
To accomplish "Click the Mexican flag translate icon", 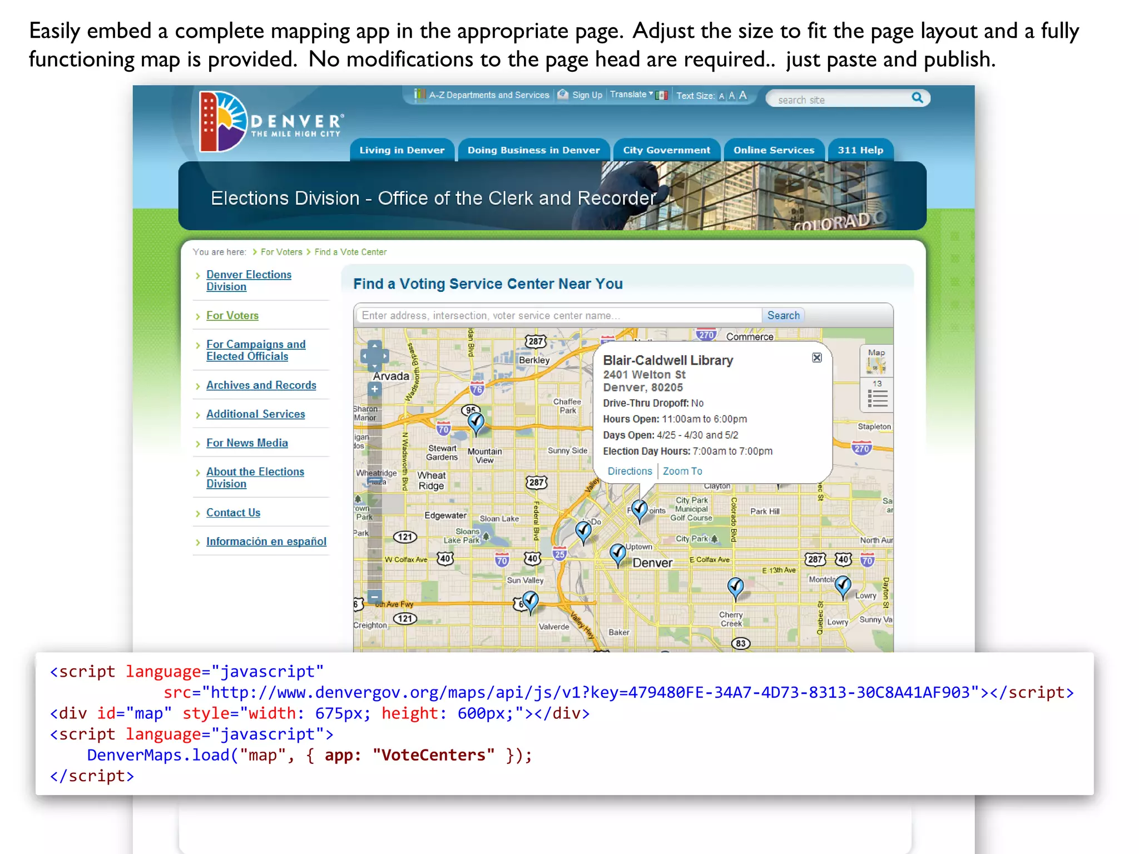I will [x=661, y=95].
